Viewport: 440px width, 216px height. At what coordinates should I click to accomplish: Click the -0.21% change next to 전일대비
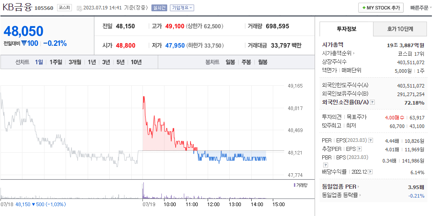(x=55, y=44)
